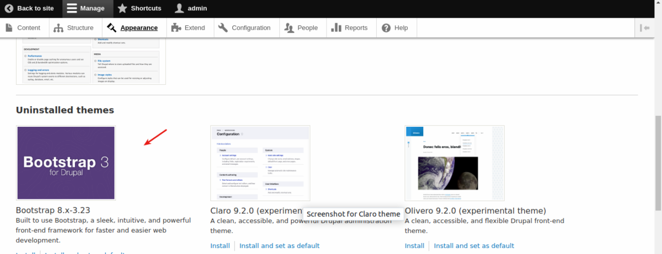662x254 pixels.
Task: Click the Back to site arrow icon
Action: [x=9, y=8]
